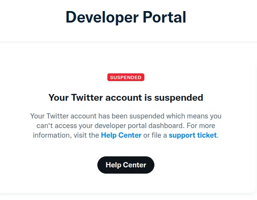Click the 'can't access your' text
Screen dimensions: 257x200
click(x=65, y=126)
